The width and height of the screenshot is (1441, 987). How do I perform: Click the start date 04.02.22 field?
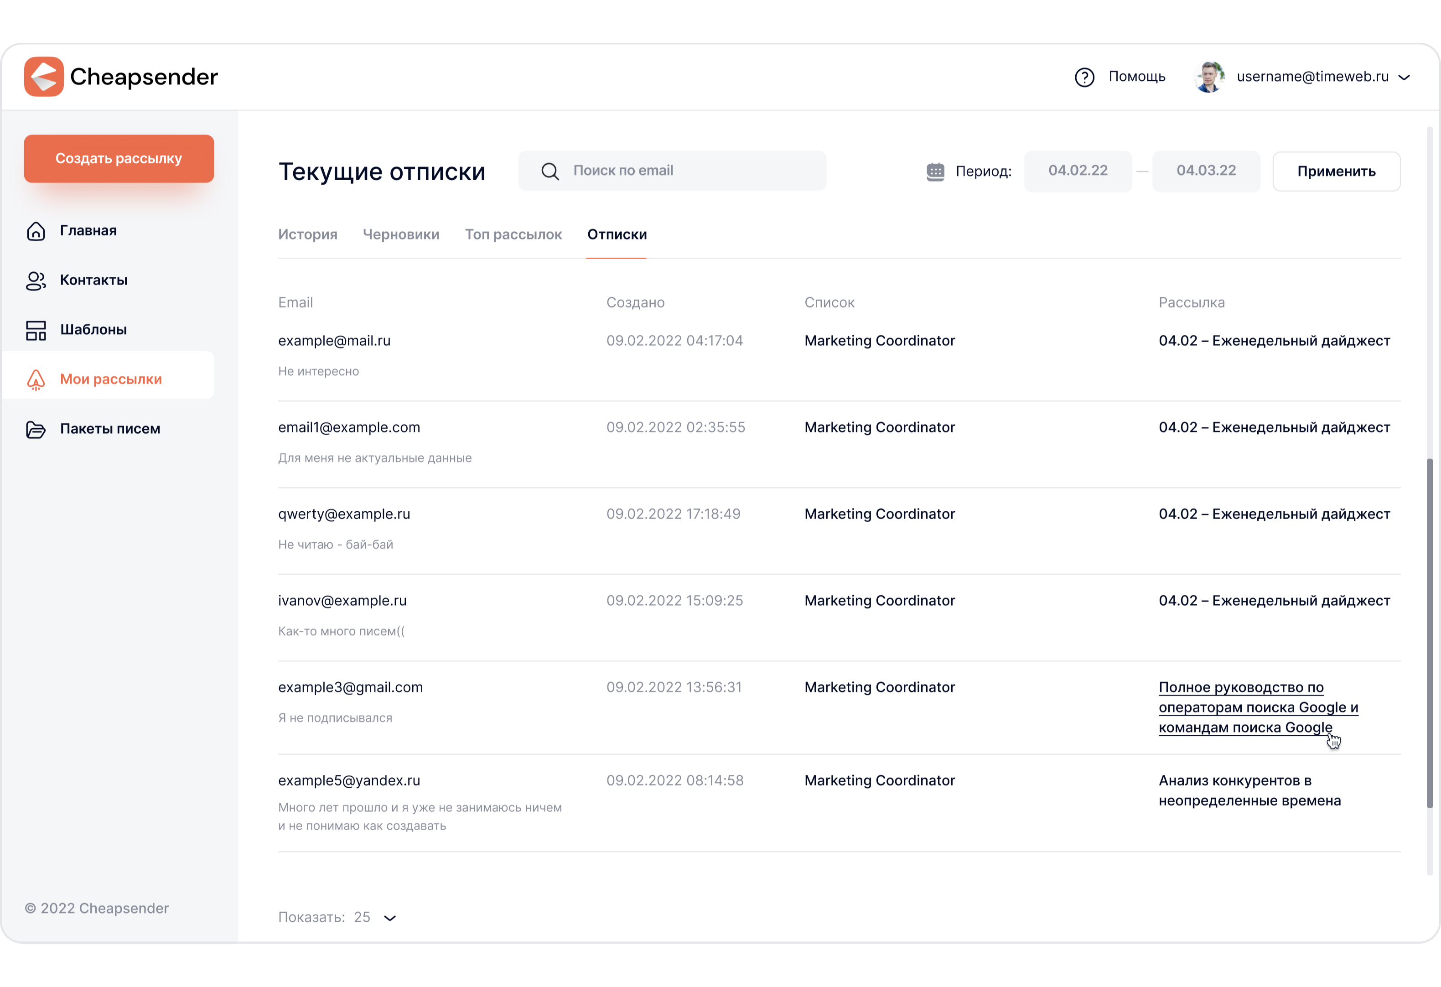(1078, 171)
